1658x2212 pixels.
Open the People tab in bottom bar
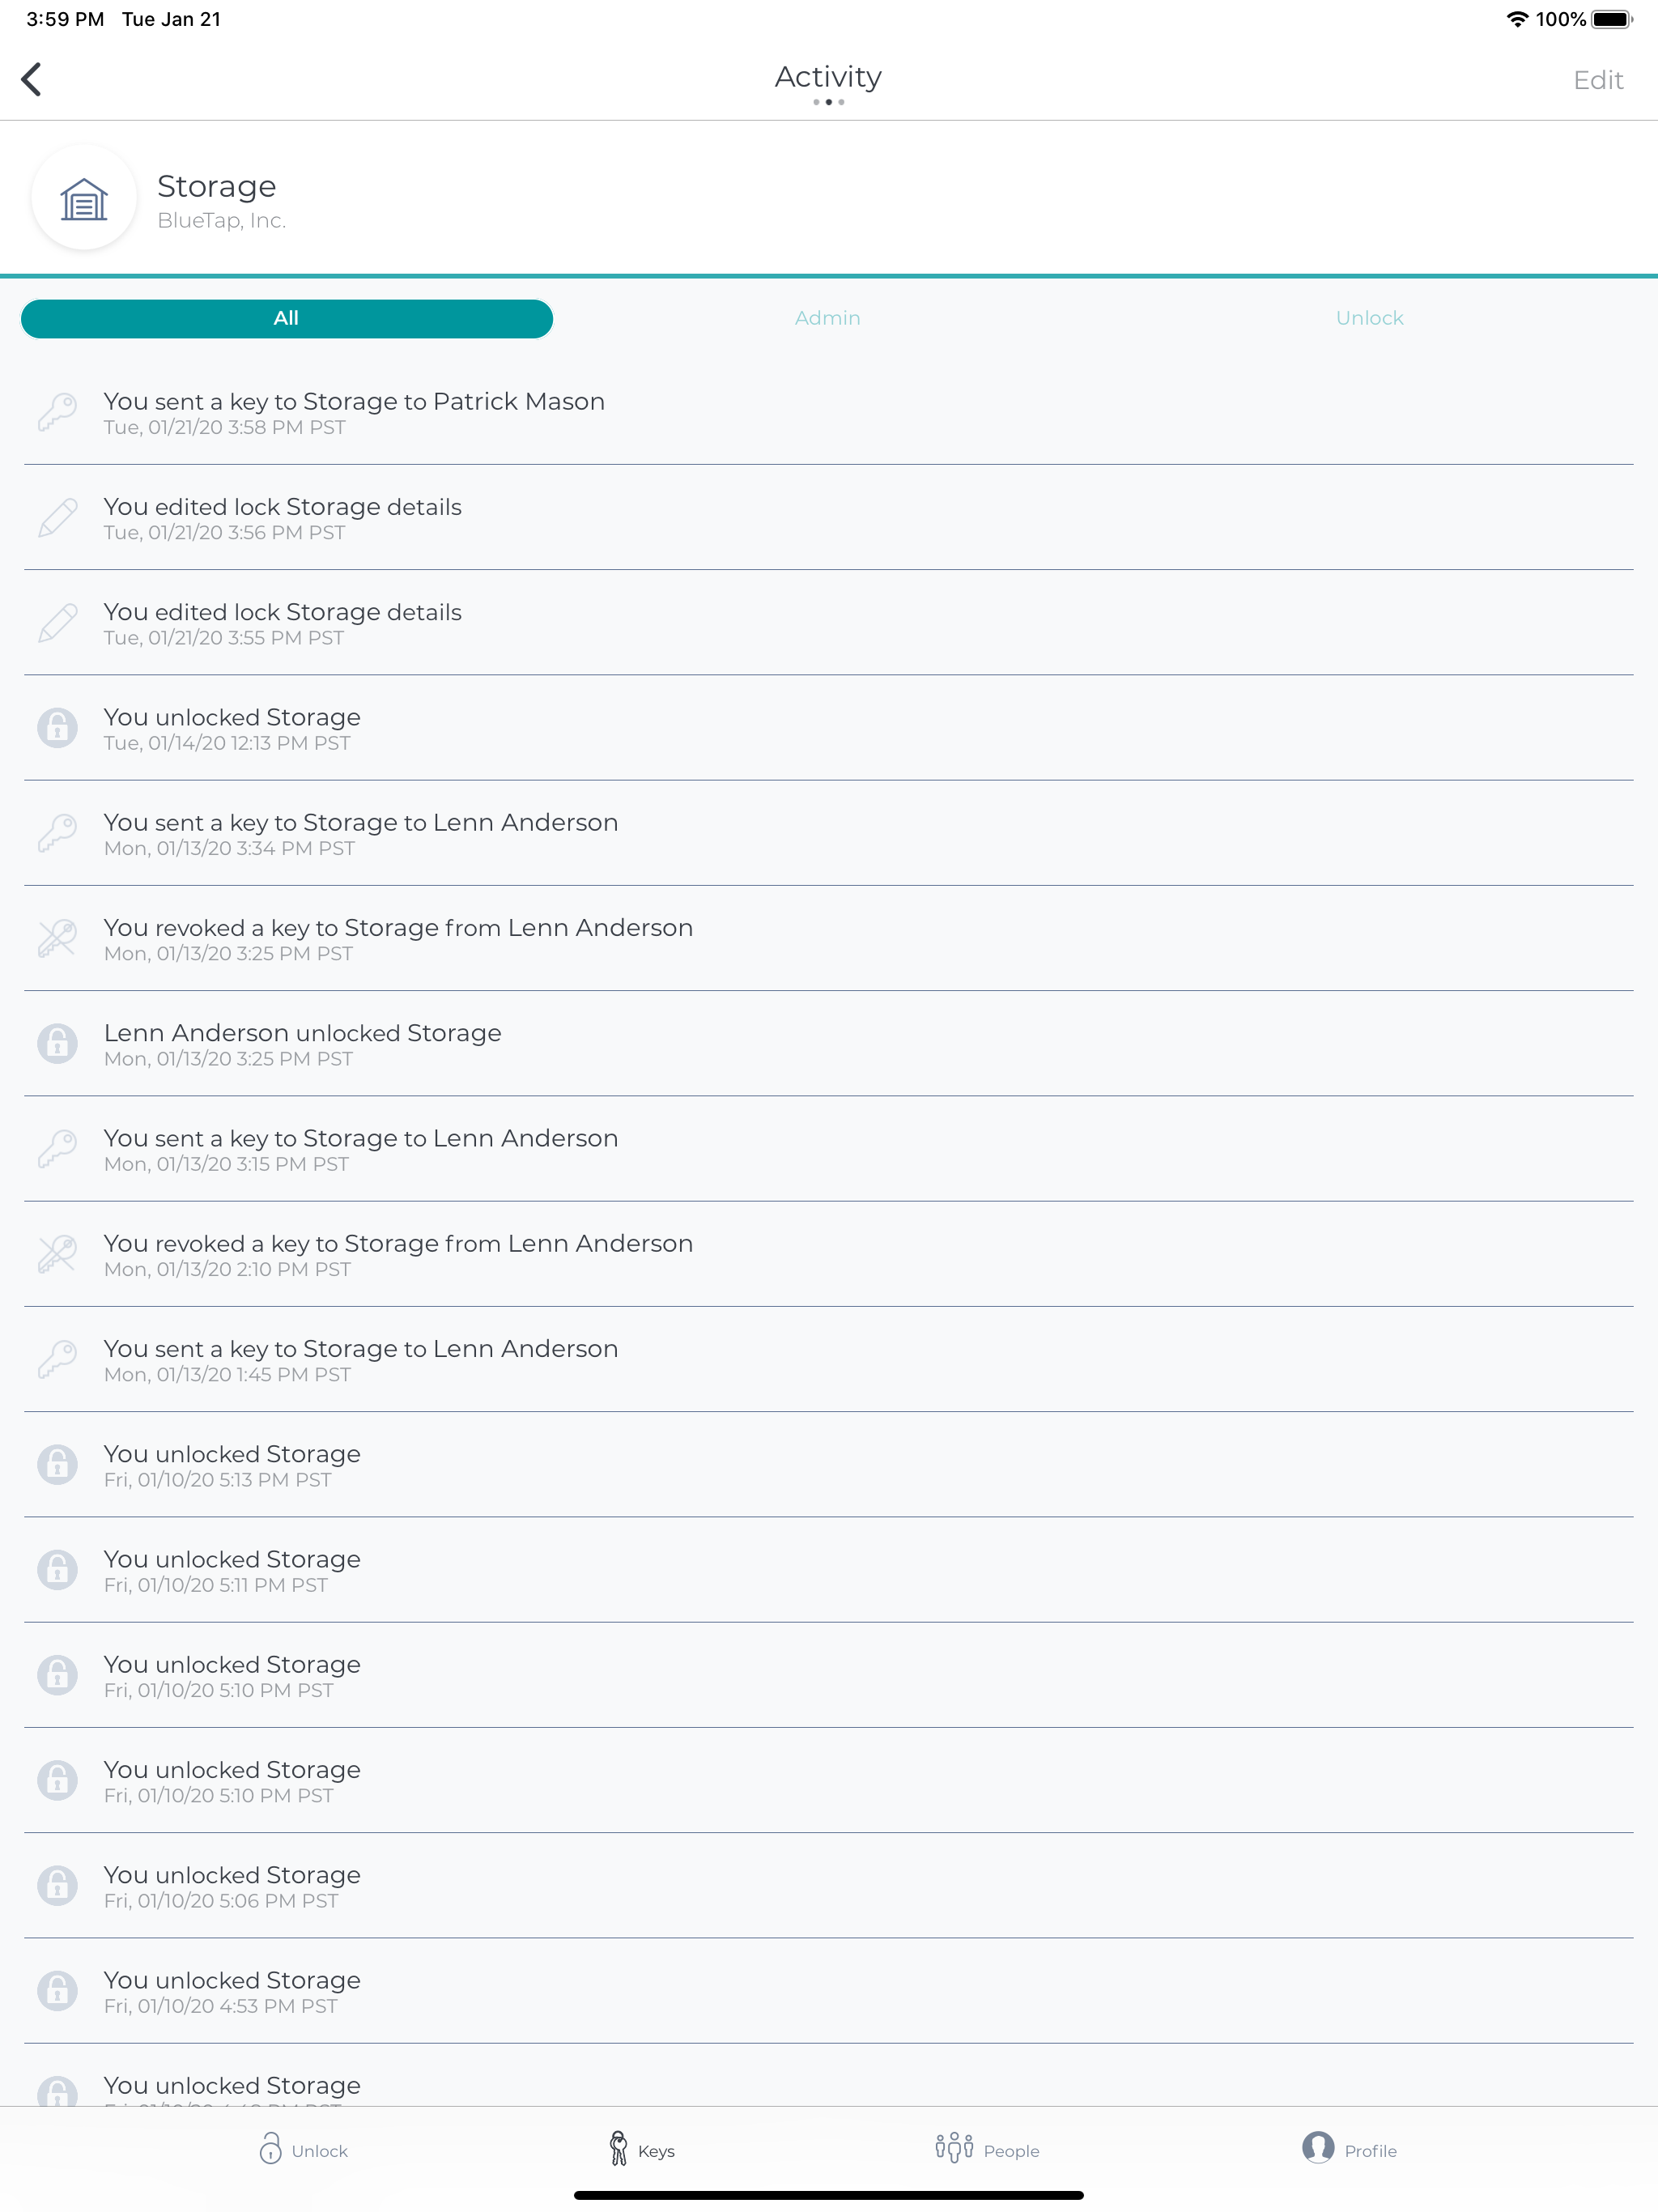[x=987, y=2148]
